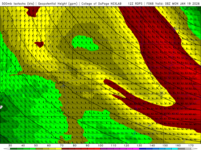Click the legend value 110
Image resolution: width=201 pixels, height=150 pixels.
coord(114,145)
